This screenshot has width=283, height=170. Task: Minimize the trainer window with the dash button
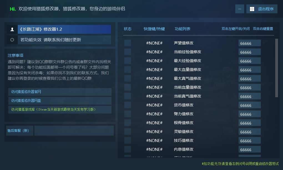(x=240, y=9)
